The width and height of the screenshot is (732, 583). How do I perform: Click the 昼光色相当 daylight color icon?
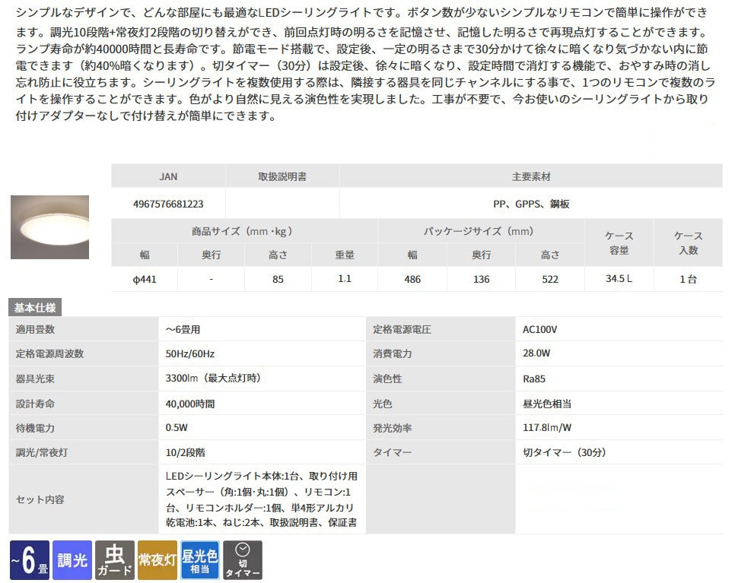(x=199, y=560)
